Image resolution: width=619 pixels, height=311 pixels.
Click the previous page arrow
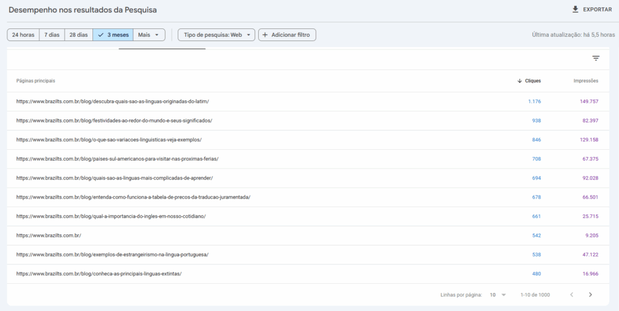[x=571, y=295]
